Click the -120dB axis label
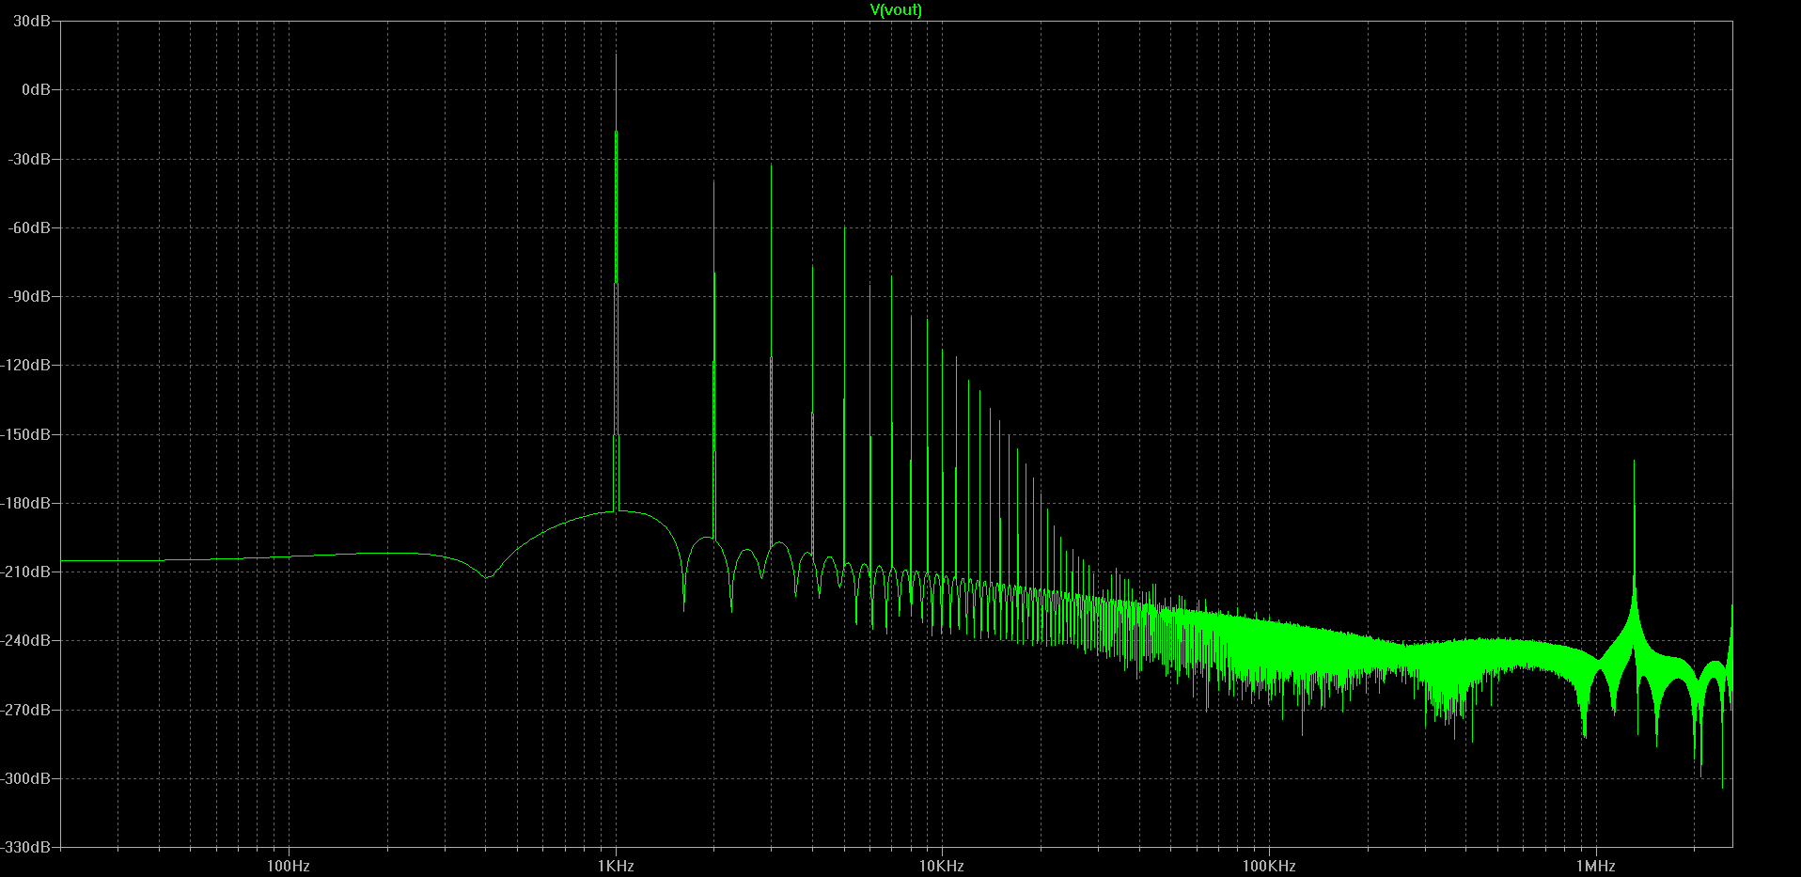This screenshot has width=1801, height=877. 25,365
